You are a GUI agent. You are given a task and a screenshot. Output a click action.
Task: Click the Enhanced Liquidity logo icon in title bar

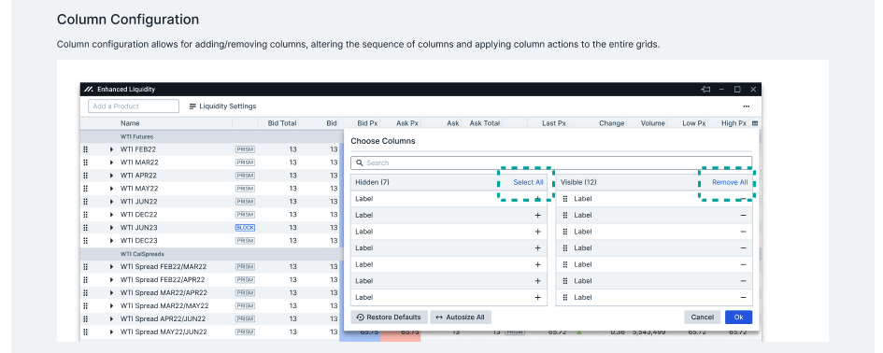point(89,89)
